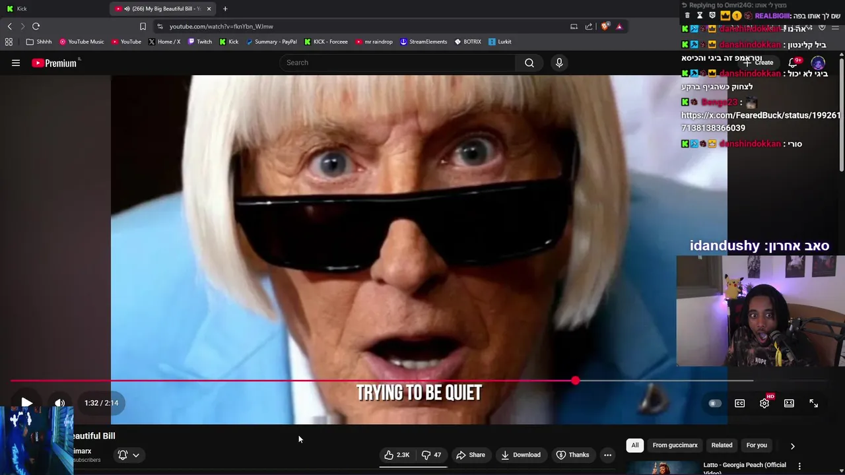Screen dimensions: 845x475
Task: Play the paused video
Action: coord(26,402)
